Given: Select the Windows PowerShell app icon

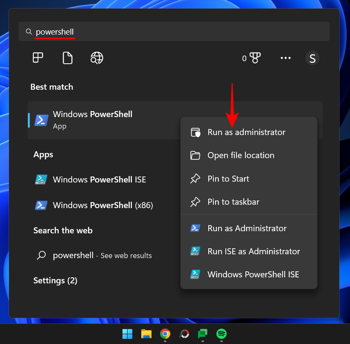Looking at the screenshot, I should tap(41, 120).
